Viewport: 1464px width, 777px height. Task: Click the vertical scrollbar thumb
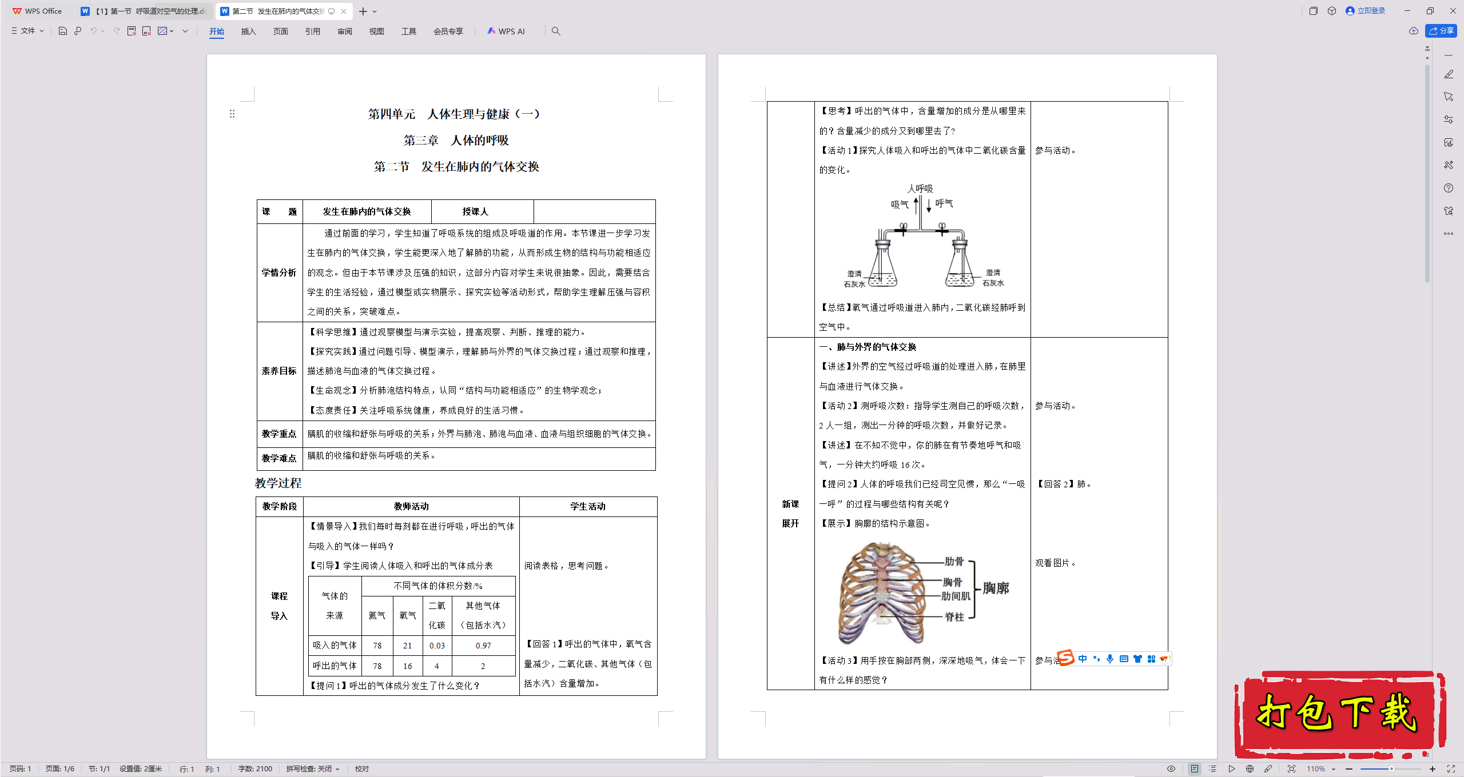tap(1427, 174)
